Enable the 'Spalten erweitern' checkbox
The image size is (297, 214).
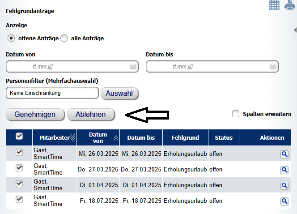(236, 114)
